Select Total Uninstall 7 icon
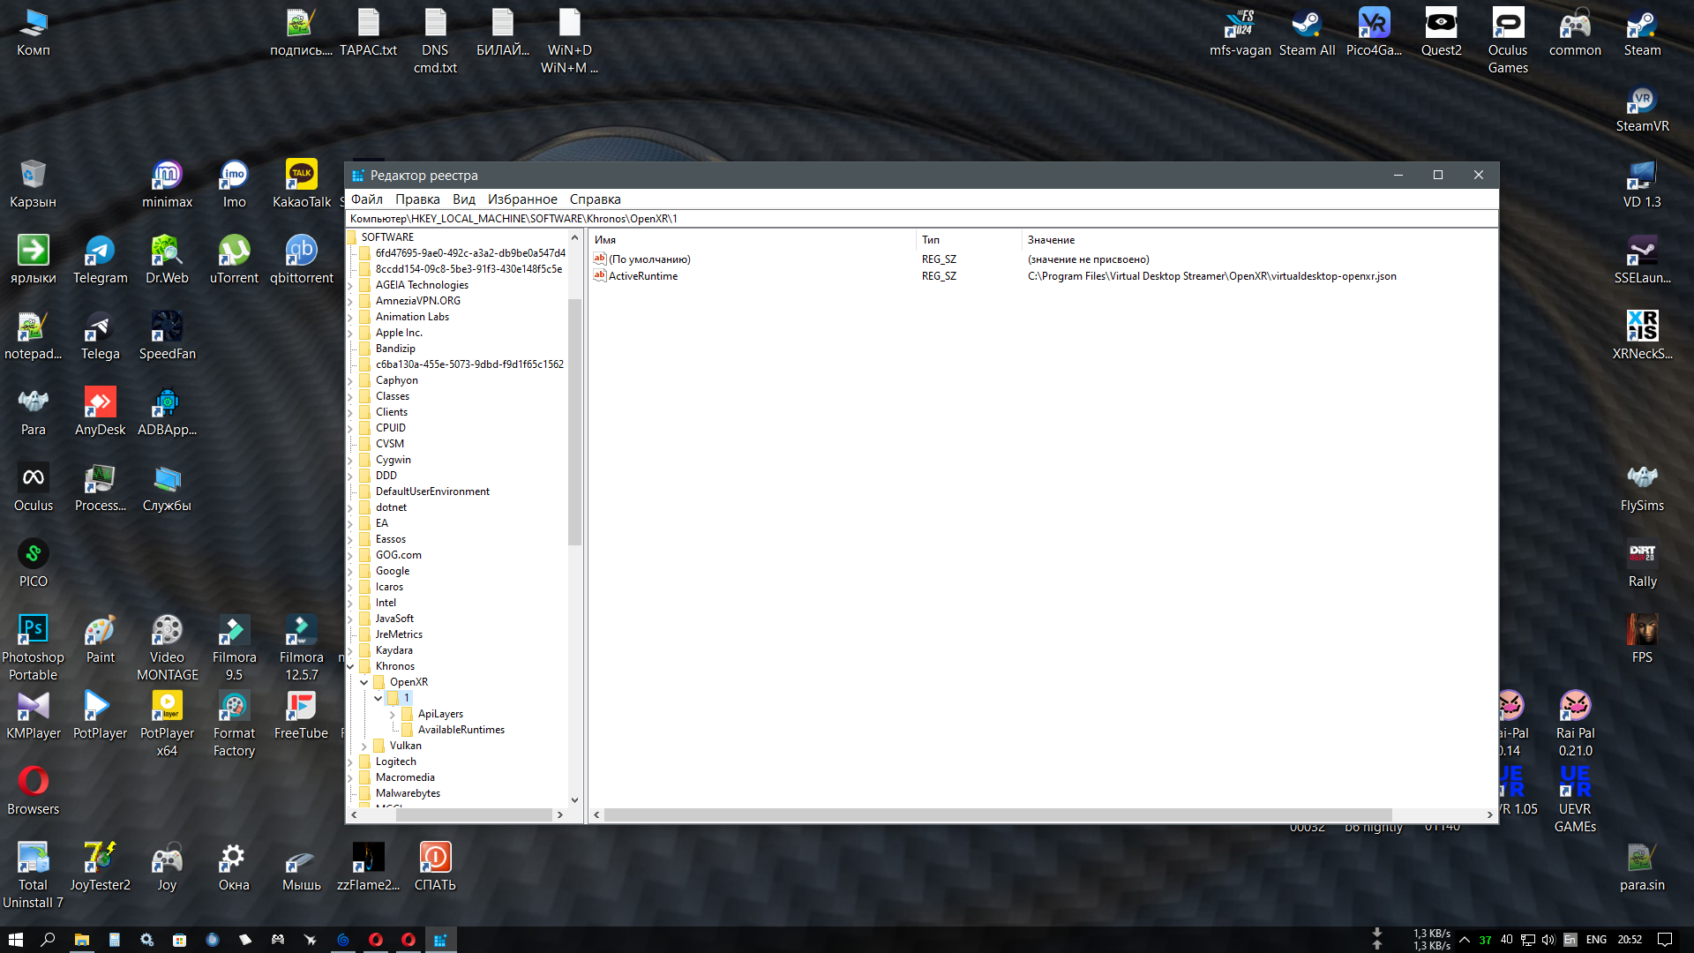 pyautogui.click(x=33, y=876)
